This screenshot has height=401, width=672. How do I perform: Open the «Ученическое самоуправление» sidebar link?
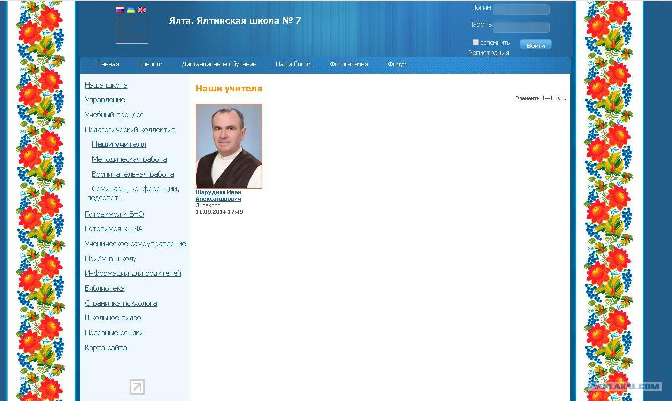[135, 244]
